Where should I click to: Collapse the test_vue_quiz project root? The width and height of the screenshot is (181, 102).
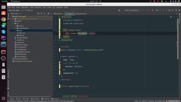[11, 16]
